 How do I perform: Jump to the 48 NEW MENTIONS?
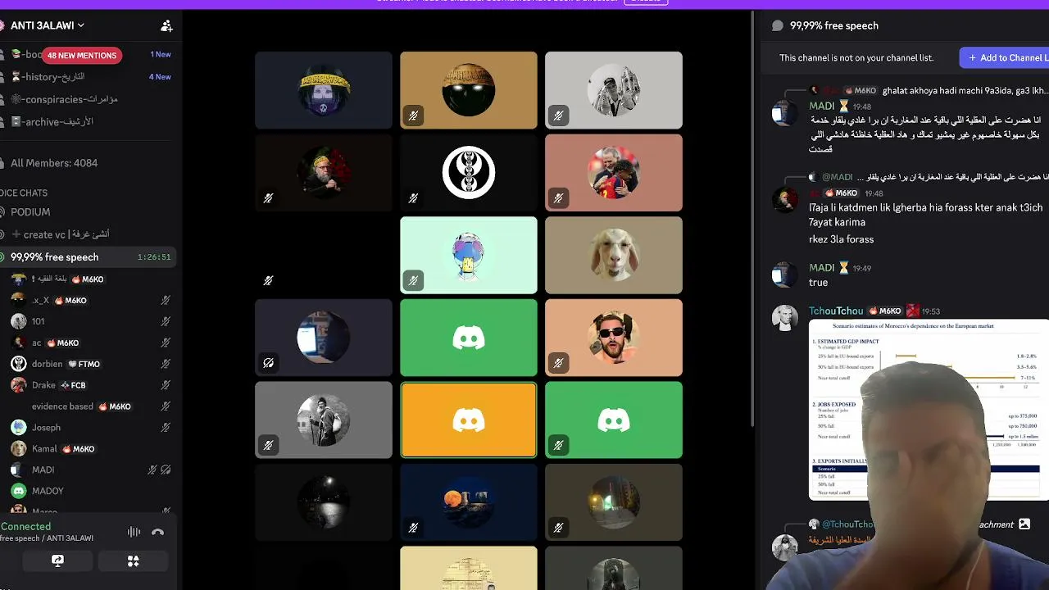(81, 55)
